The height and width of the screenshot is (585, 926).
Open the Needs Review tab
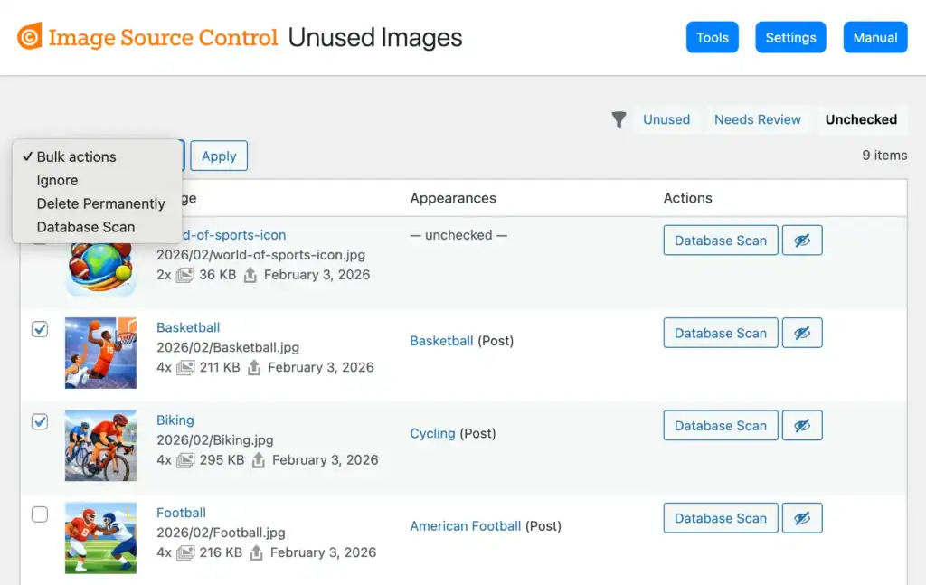(757, 118)
